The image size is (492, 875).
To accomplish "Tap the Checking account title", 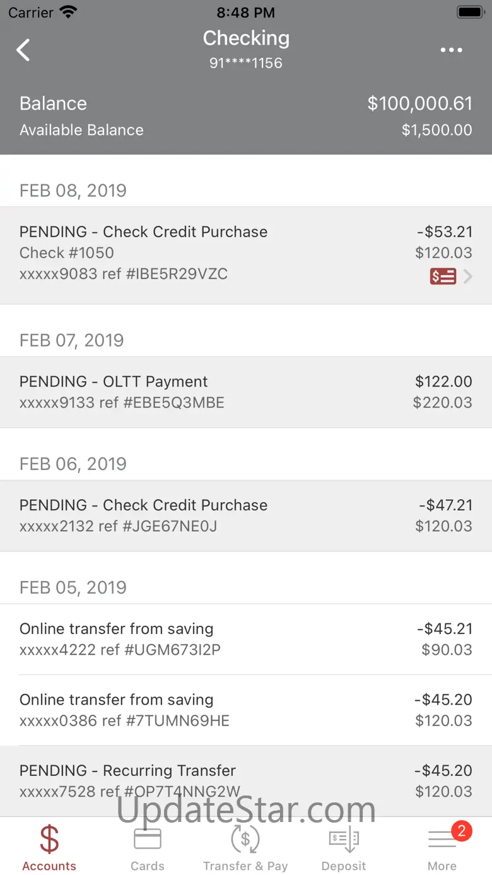I will pos(246,38).
